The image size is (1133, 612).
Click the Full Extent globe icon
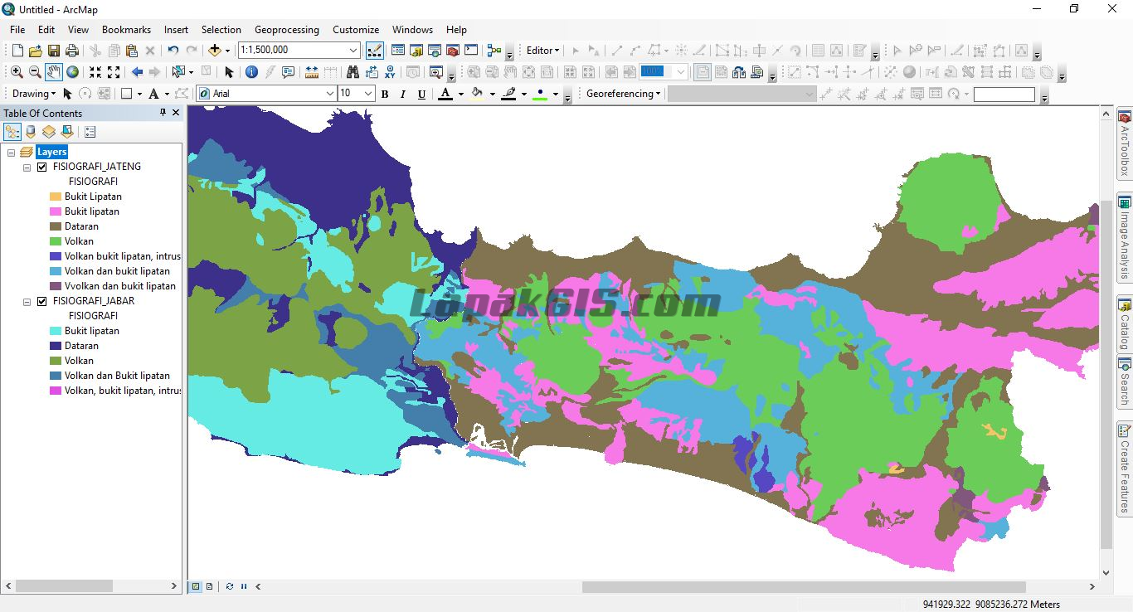coord(72,71)
